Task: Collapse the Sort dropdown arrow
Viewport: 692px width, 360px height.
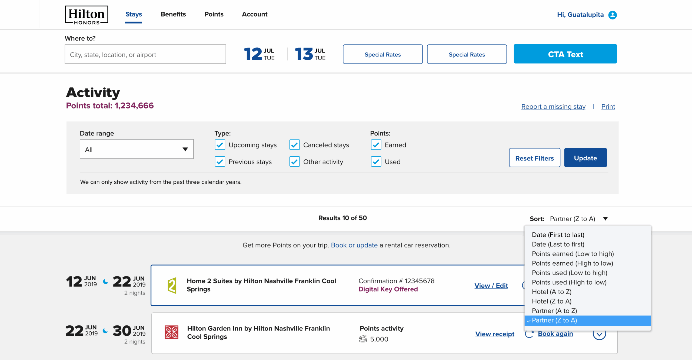Action: 605,219
